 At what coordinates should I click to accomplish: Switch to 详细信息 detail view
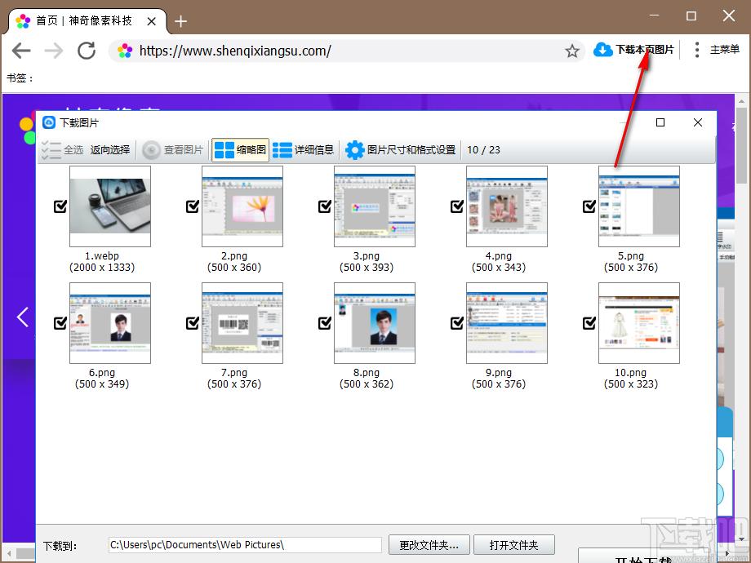coord(303,150)
